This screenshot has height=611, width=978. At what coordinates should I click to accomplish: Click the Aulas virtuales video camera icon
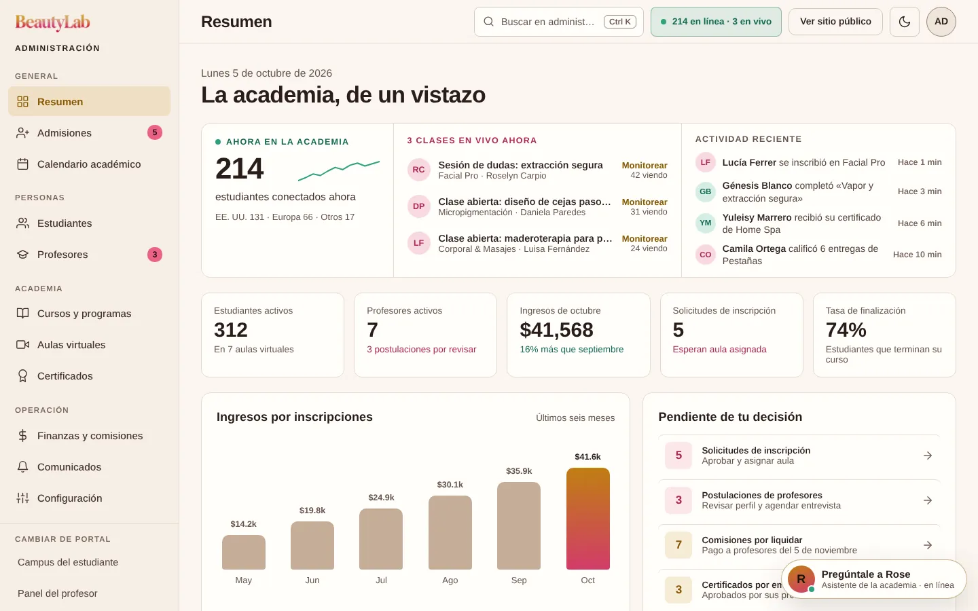pyautogui.click(x=22, y=345)
